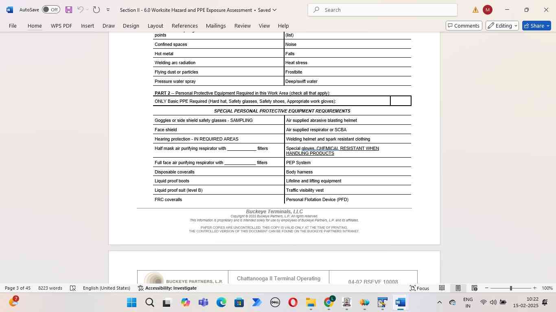This screenshot has width=556, height=312.
Task: Click the full face respirator filters blank
Action: [x=240, y=163]
